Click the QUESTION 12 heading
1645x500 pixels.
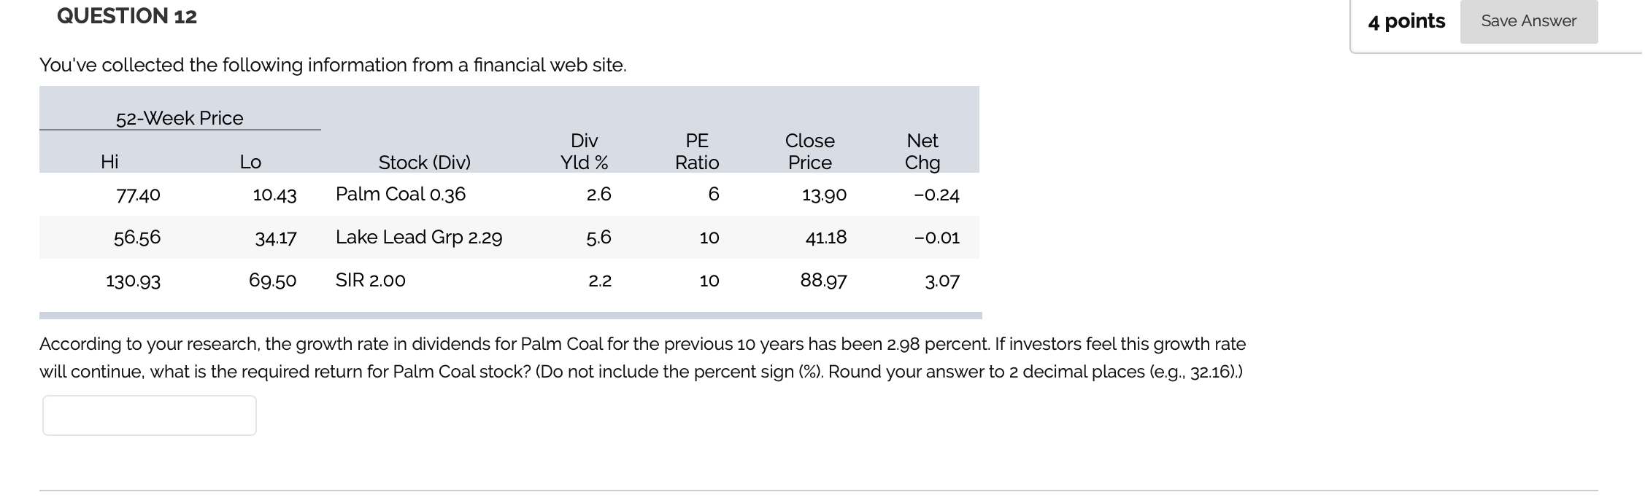(127, 16)
